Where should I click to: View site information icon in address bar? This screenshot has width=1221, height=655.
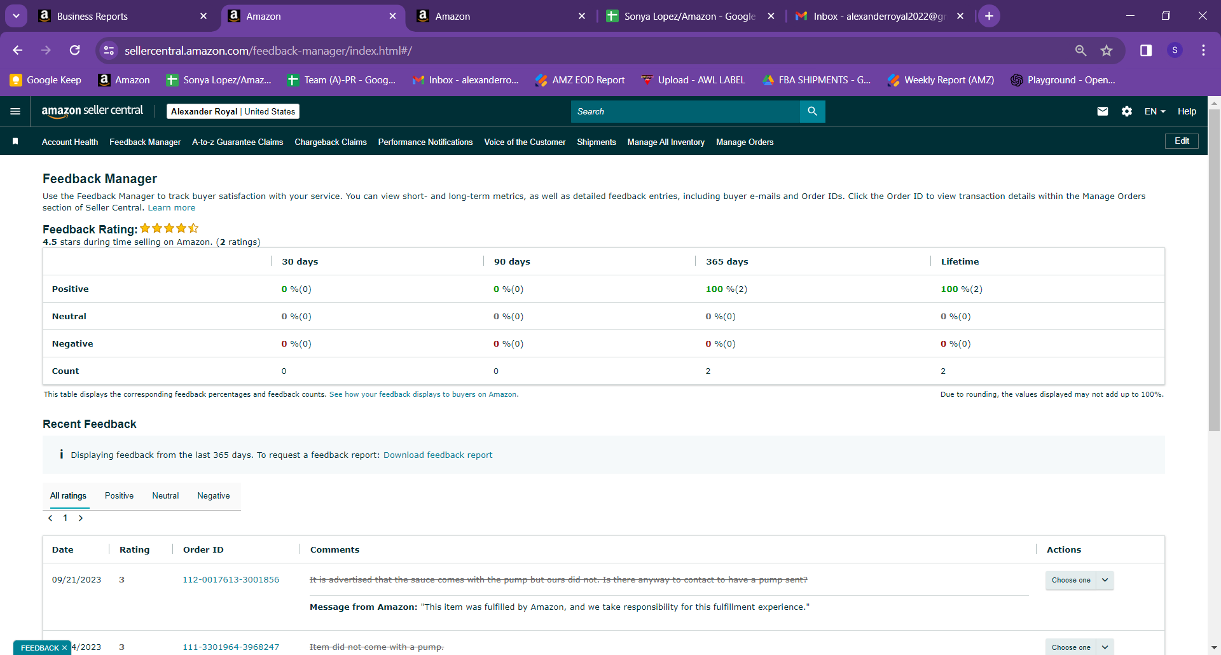coord(109,50)
